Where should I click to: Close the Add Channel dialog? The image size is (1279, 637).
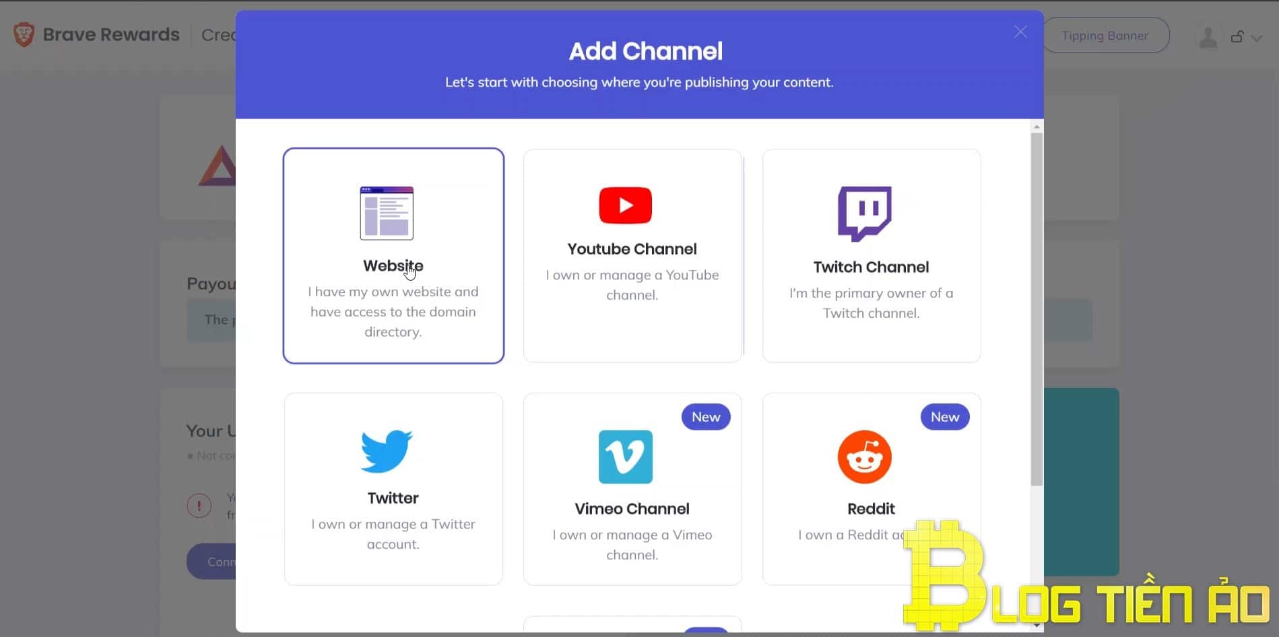1020,32
